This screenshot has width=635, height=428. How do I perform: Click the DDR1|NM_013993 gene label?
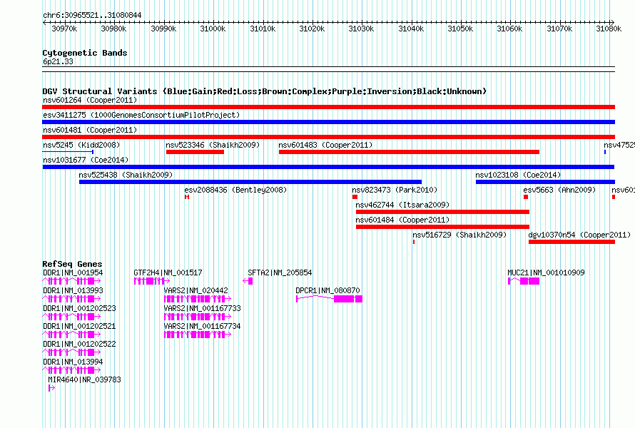tap(73, 291)
